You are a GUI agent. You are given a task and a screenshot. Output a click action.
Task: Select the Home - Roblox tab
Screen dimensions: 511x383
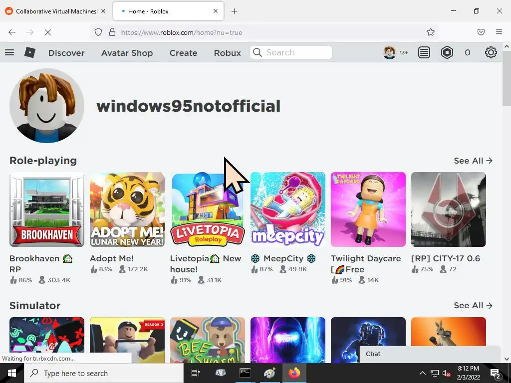[168, 11]
